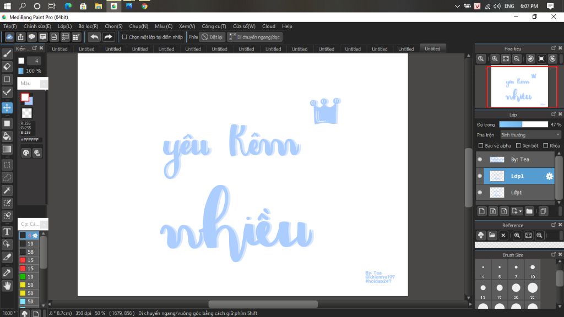
Task: Select the Hand pan tool
Action: click(x=7, y=286)
